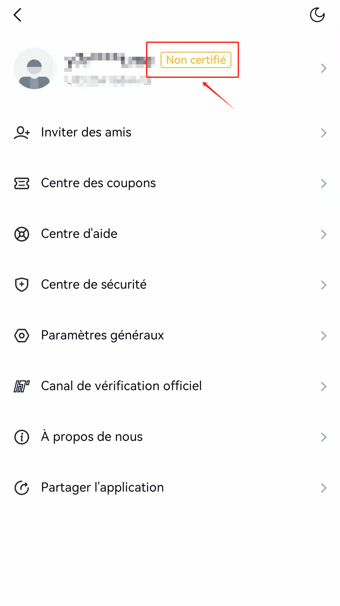This screenshot has height=606, width=340.
Task: Expand Centre de sécurité chevron
Action: click(x=324, y=285)
